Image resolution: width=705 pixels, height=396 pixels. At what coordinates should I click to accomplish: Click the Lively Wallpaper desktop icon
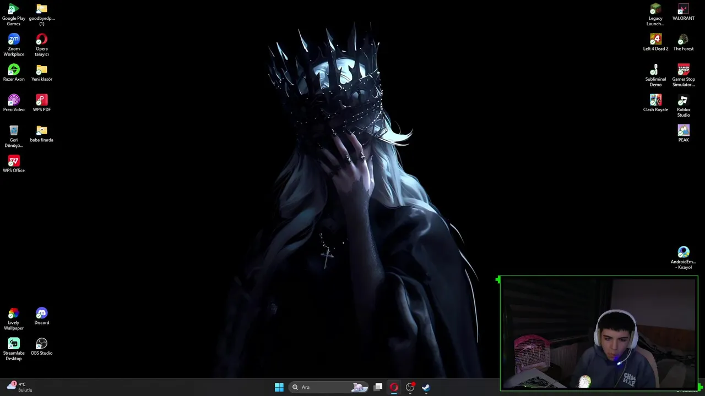tap(14, 319)
